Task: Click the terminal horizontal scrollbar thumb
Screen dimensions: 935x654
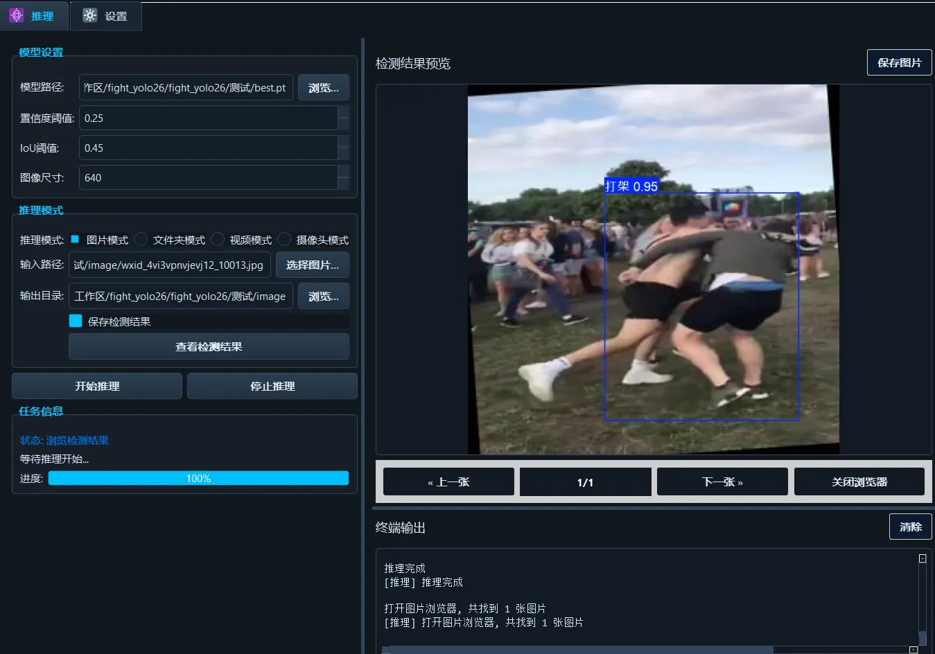Action: (x=577, y=650)
